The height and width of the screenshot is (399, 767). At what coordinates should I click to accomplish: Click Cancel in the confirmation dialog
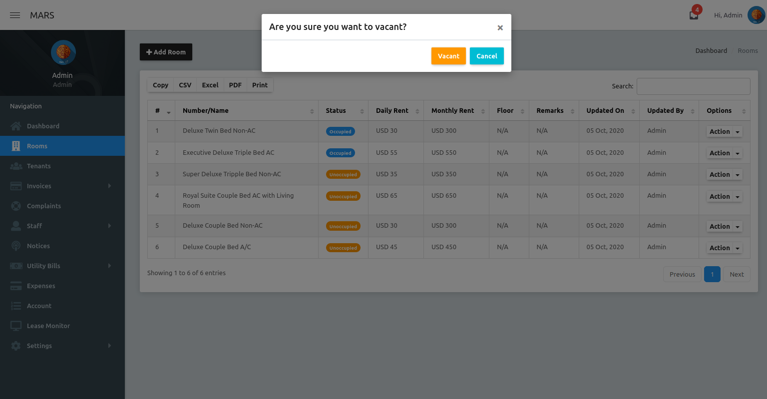coord(486,56)
